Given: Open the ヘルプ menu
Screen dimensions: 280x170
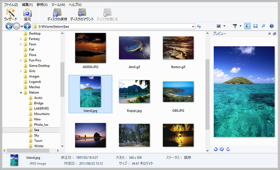Looking at the screenshot, I should click(x=75, y=5).
